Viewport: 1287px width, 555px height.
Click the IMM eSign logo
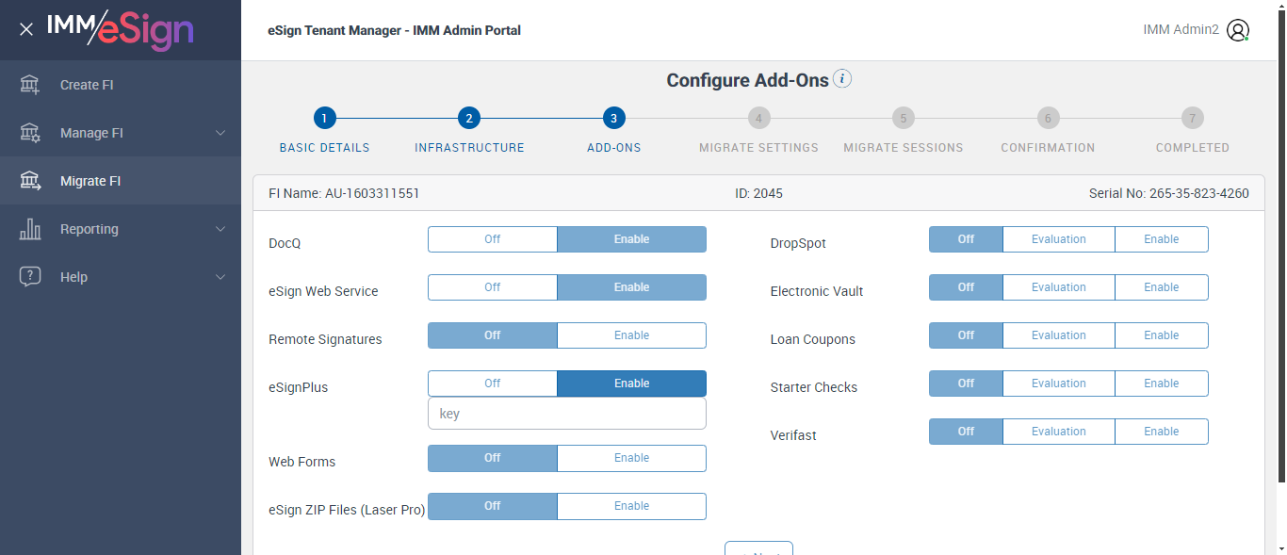click(x=121, y=30)
